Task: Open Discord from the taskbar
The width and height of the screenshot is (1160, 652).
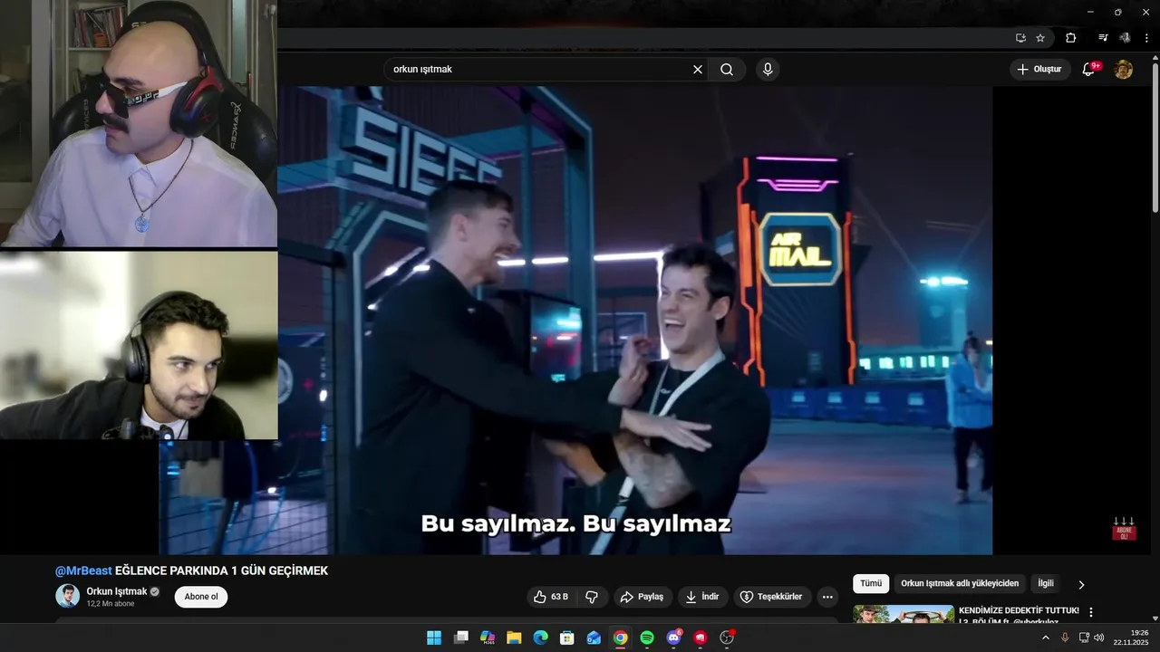Action: pyautogui.click(x=674, y=638)
